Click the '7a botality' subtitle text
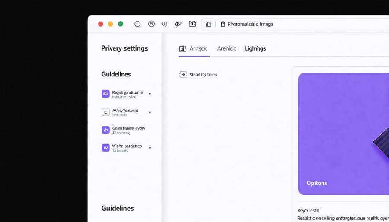This screenshot has height=222, width=389. pyautogui.click(x=120, y=151)
